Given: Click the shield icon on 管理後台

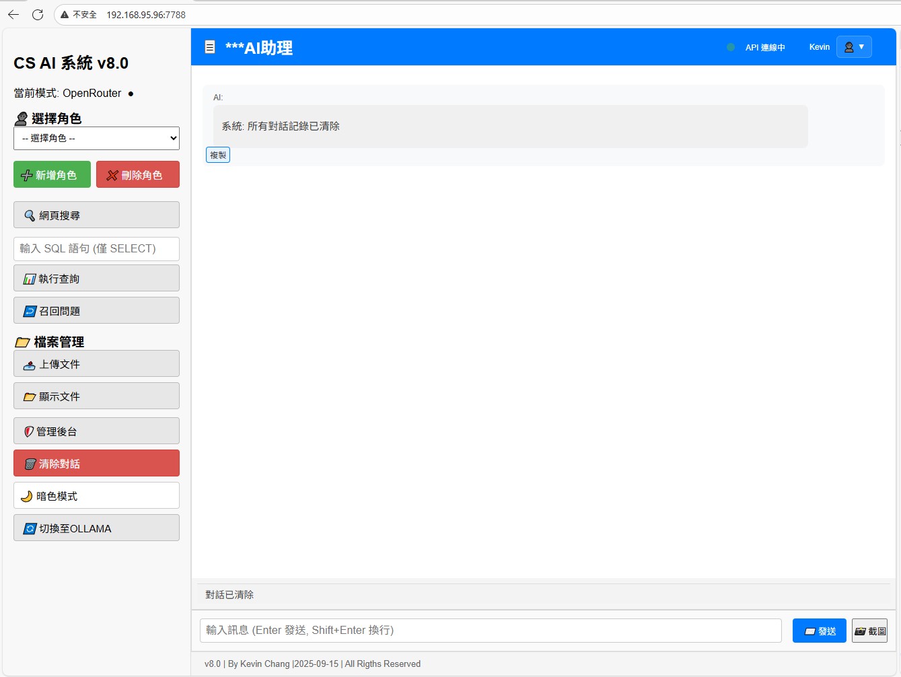Looking at the screenshot, I should (x=29, y=431).
